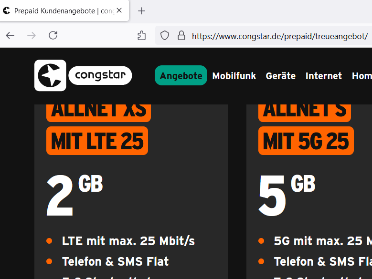Reload the current page

pos(53,35)
